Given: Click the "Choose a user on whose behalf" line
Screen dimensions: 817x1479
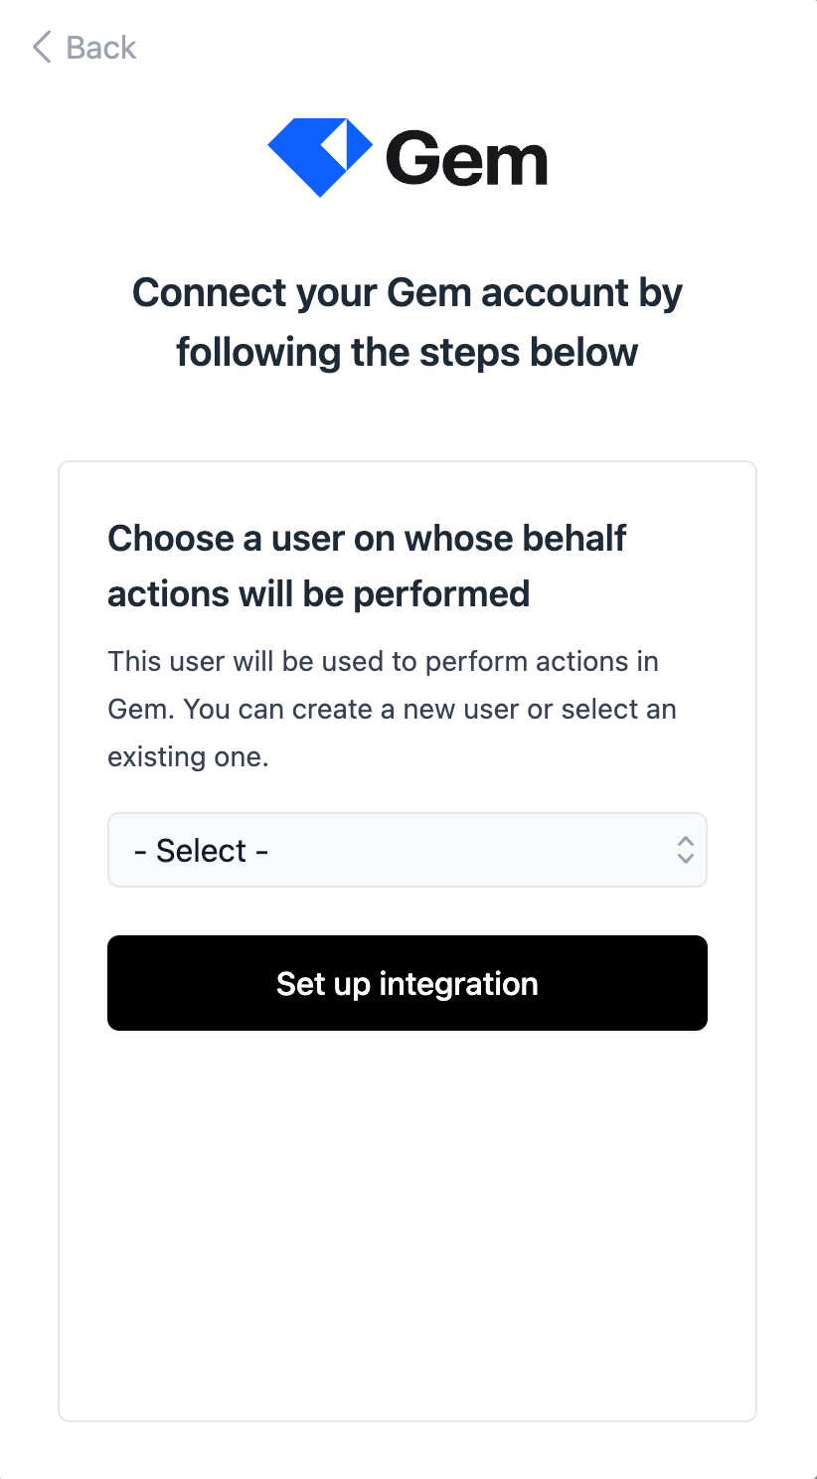Looking at the screenshot, I should tap(367, 538).
